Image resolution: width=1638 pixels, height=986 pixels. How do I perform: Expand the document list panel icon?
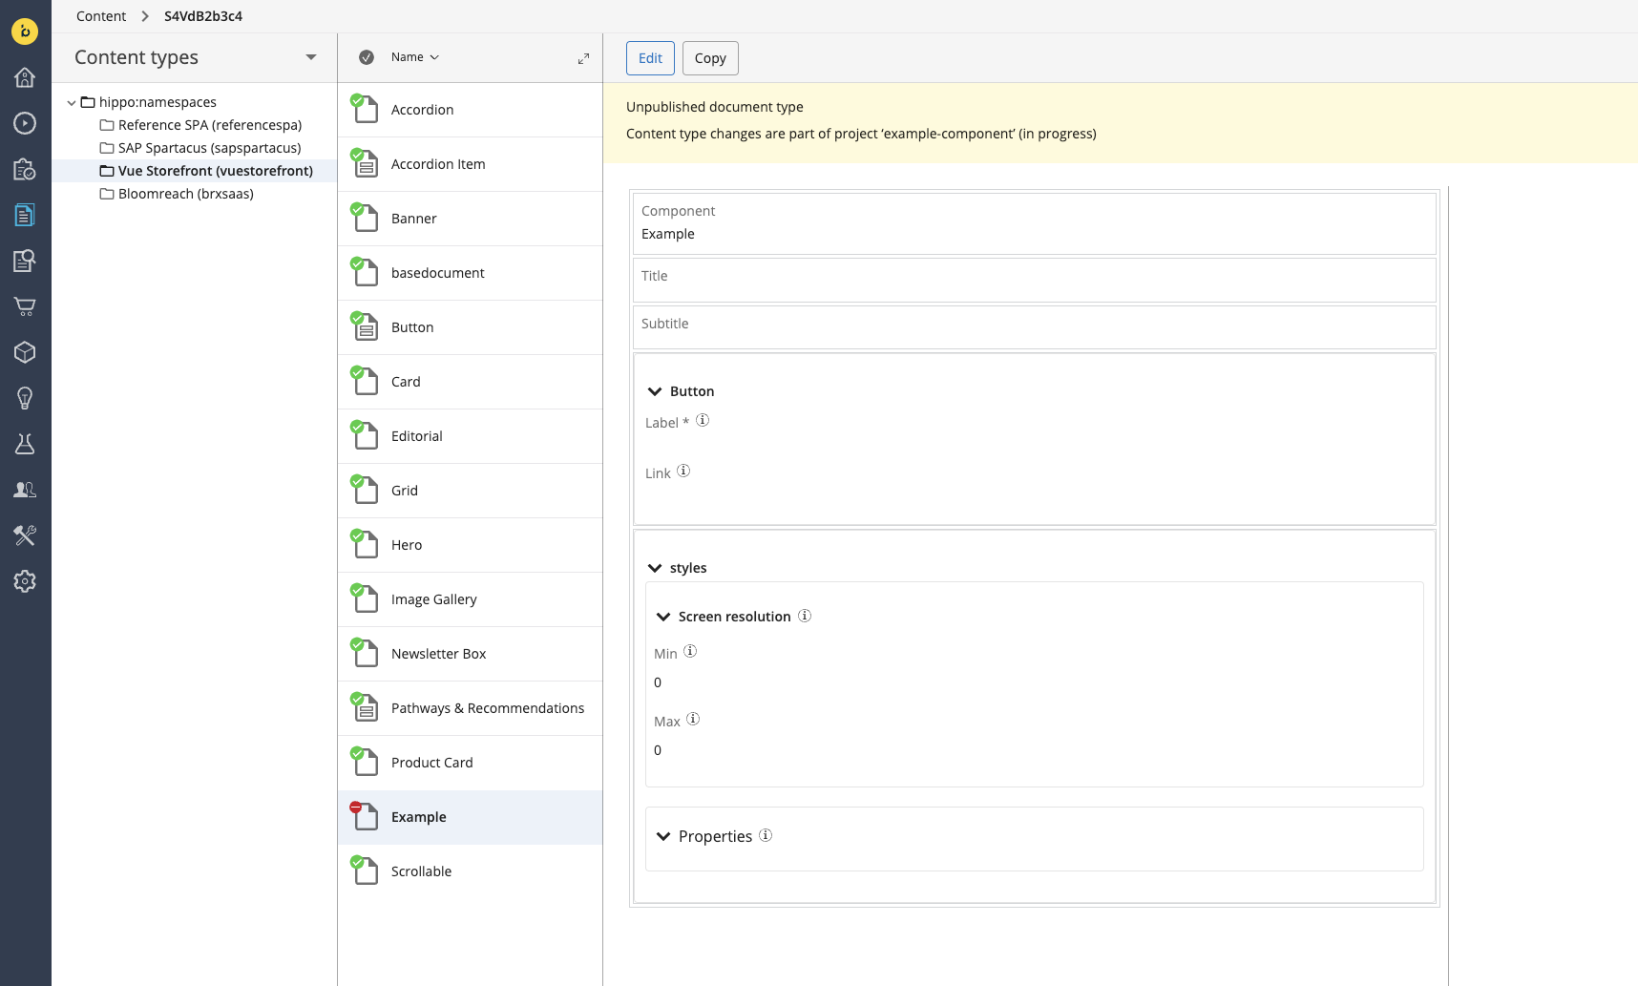pyautogui.click(x=583, y=58)
